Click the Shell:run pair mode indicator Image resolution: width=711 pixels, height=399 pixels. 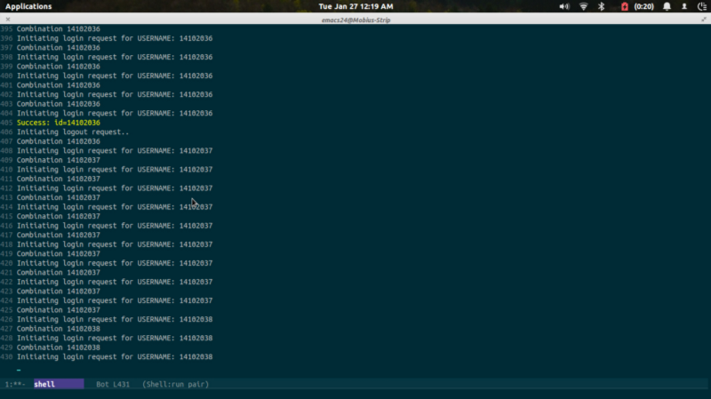(x=175, y=384)
